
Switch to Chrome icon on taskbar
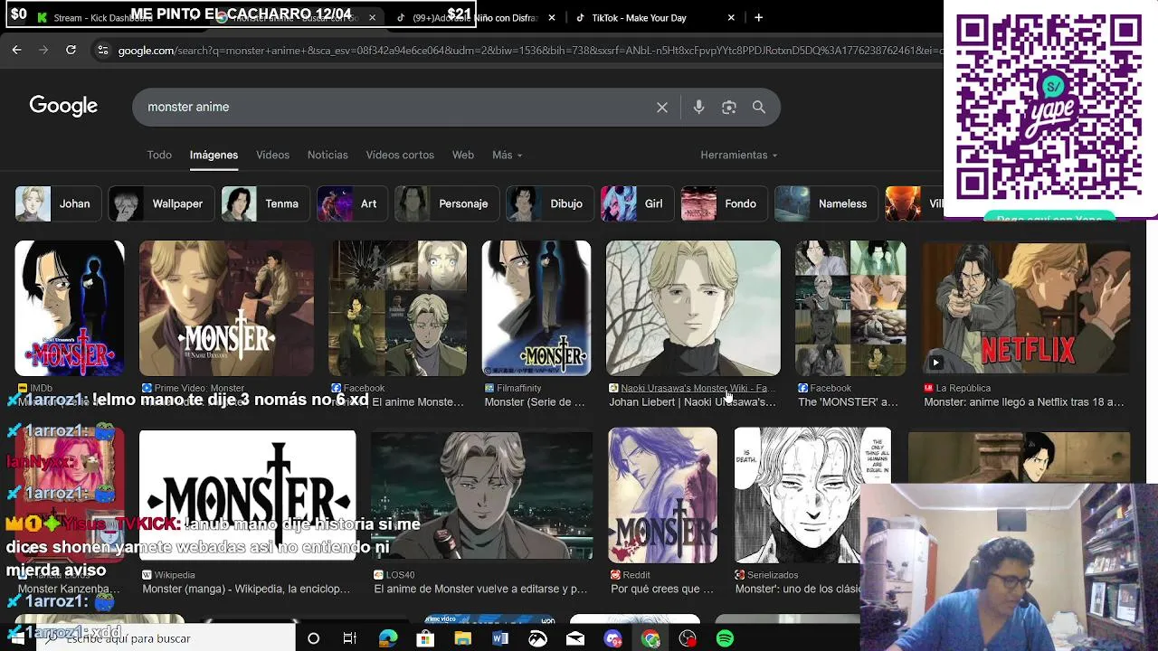650,638
